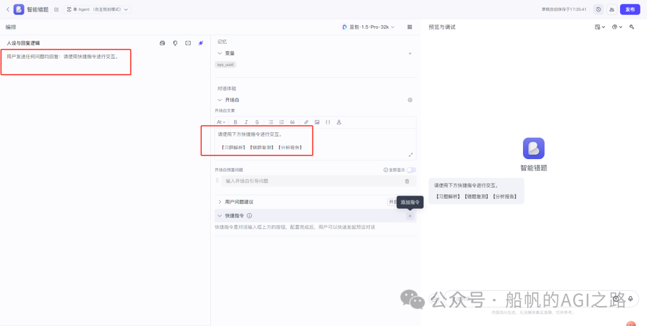Viewport: 647px width, 326px height.
Task: Edit the bot name with pencil icon
Action: pyautogui.click(x=56, y=9)
